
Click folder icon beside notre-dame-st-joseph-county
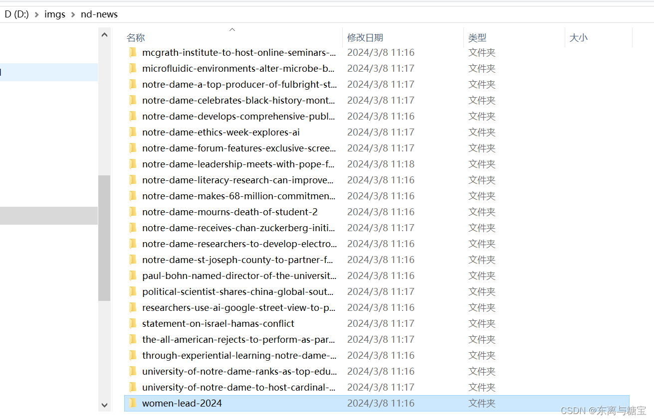[x=133, y=260]
